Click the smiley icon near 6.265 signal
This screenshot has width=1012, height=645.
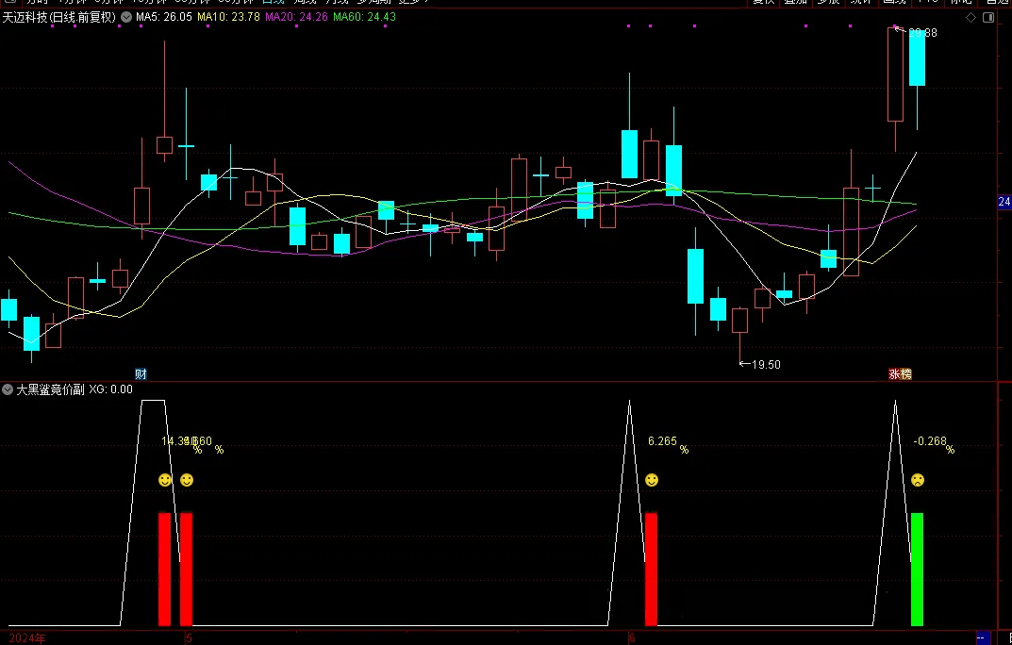[652, 480]
